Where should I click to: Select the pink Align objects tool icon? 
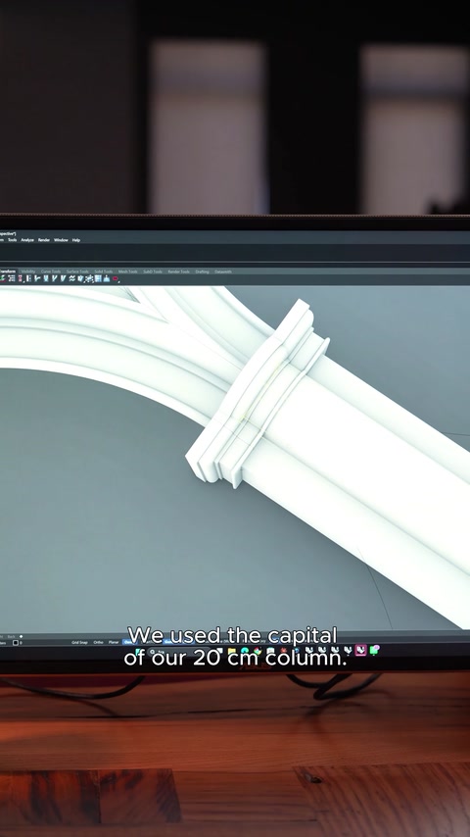pyautogui.click(x=21, y=278)
